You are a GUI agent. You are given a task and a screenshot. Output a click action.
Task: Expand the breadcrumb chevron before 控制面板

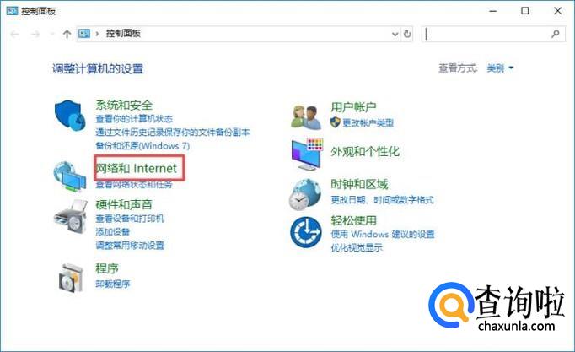pos(97,34)
